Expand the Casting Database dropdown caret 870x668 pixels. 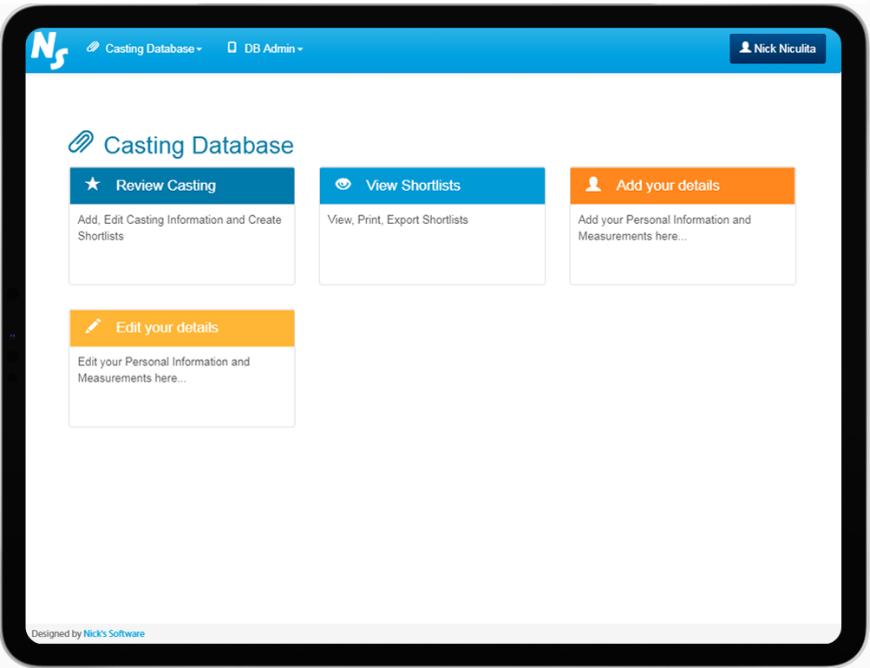point(200,49)
